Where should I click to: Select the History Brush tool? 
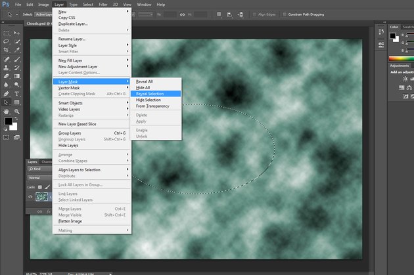pyautogui.click(x=16, y=68)
